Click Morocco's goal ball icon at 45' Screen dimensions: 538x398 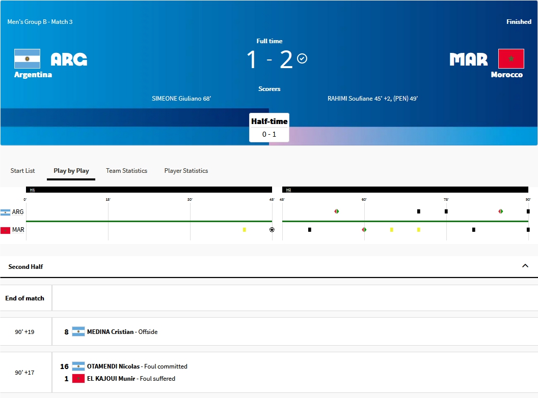click(x=272, y=230)
